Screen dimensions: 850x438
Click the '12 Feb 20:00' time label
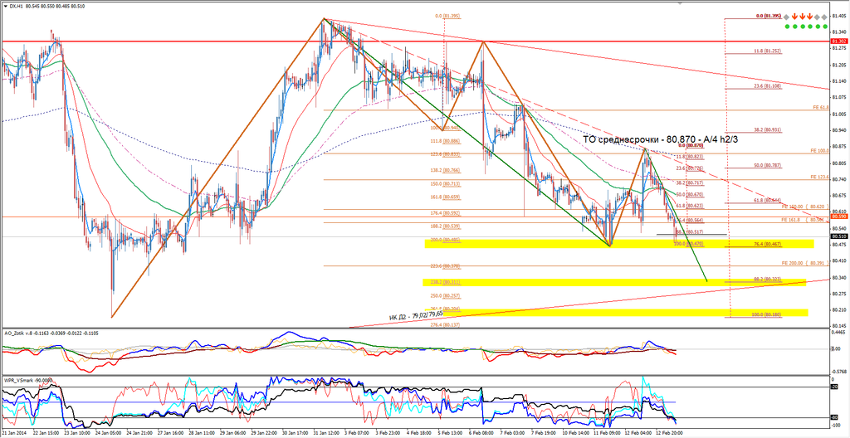pos(669,433)
